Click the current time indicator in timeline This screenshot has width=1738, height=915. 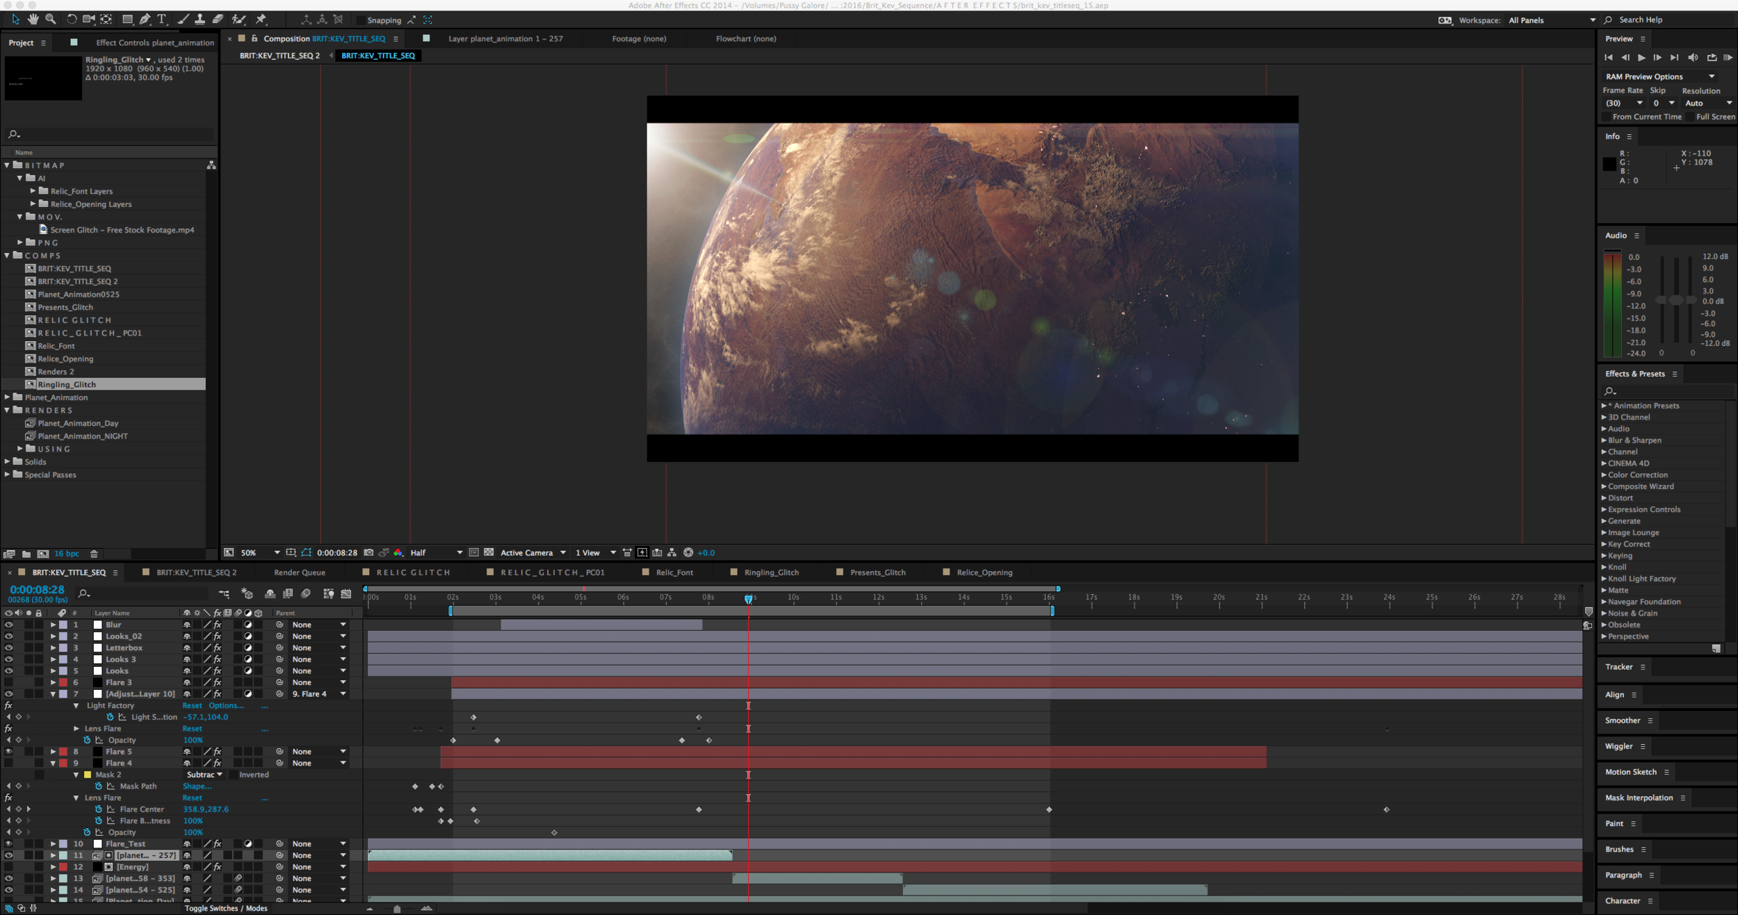point(748,599)
